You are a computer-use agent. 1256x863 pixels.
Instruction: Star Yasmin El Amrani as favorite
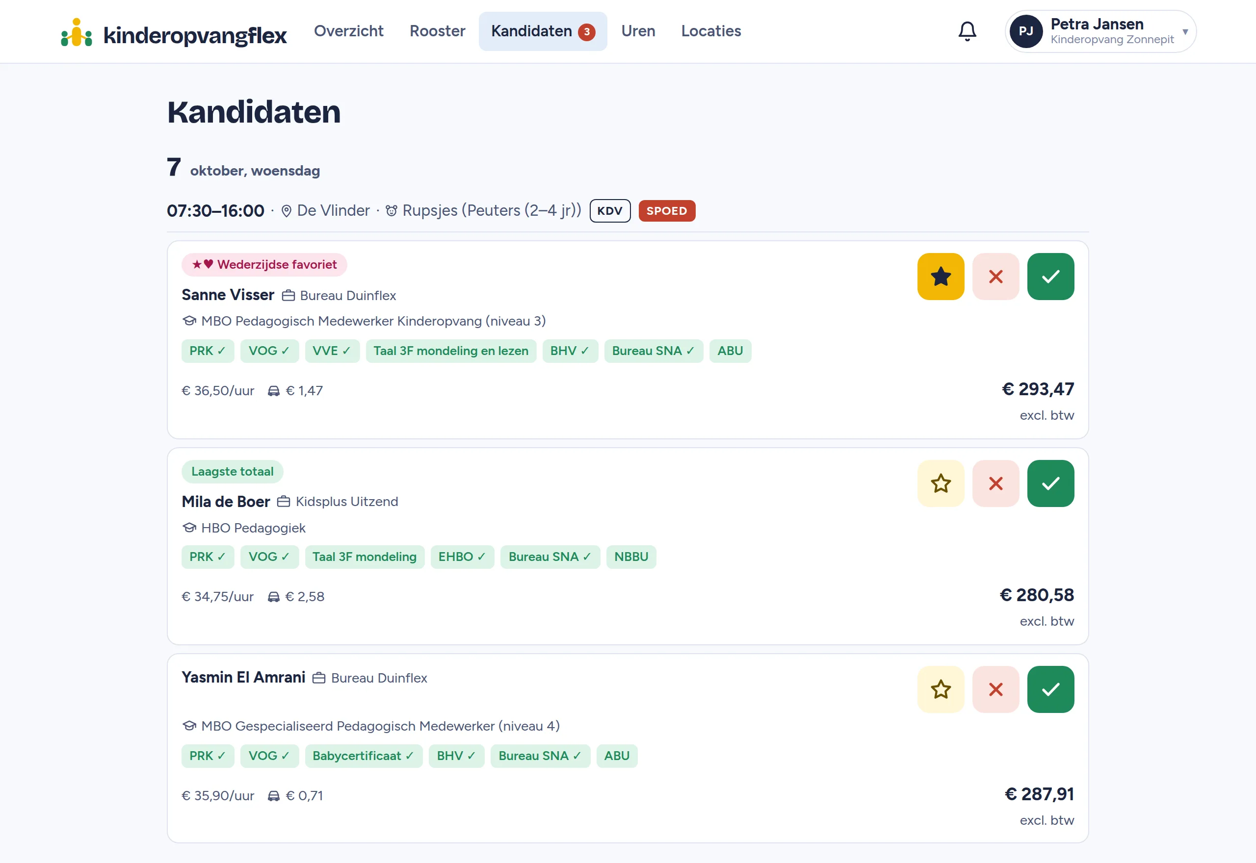[x=941, y=689]
